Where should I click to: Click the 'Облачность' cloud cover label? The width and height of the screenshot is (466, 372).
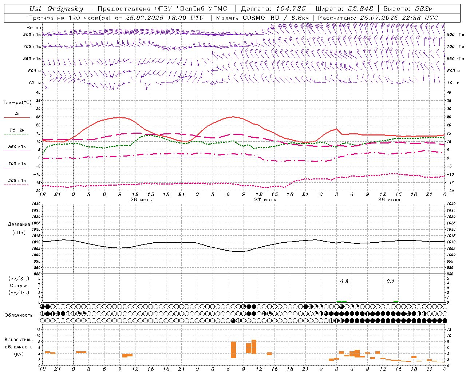(19, 315)
